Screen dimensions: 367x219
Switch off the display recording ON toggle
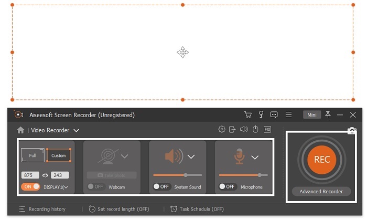pyautogui.click(x=30, y=186)
